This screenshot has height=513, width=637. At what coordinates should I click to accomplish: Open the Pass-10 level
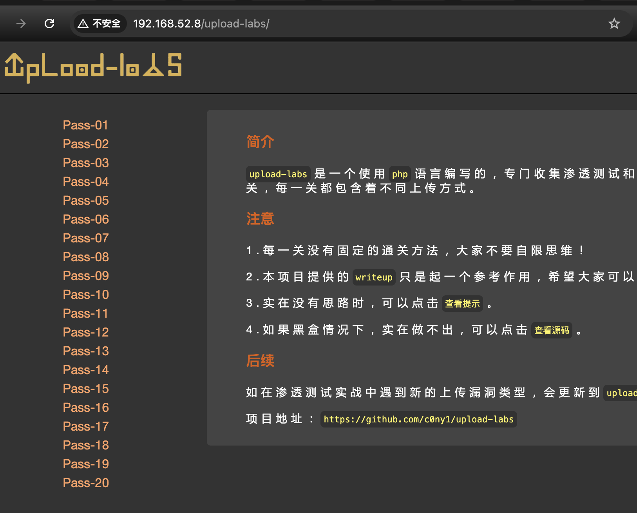click(86, 295)
